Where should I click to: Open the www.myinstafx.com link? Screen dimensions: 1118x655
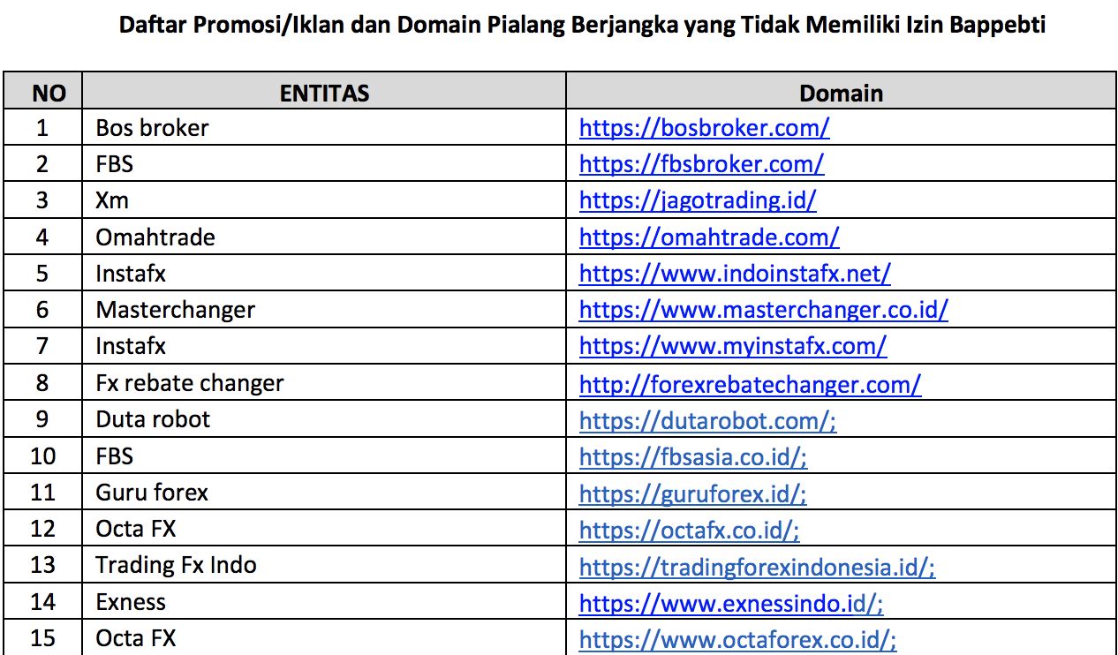click(x=732, y=346)
